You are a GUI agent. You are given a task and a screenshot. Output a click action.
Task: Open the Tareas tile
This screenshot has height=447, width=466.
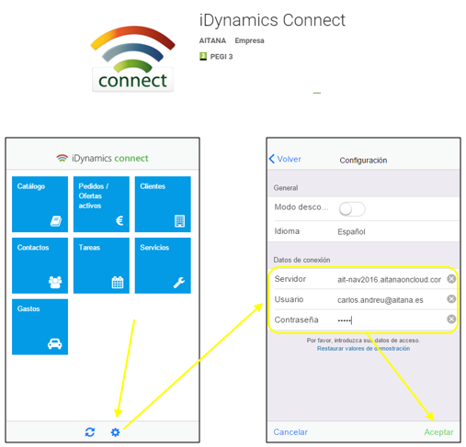point(101,265)
